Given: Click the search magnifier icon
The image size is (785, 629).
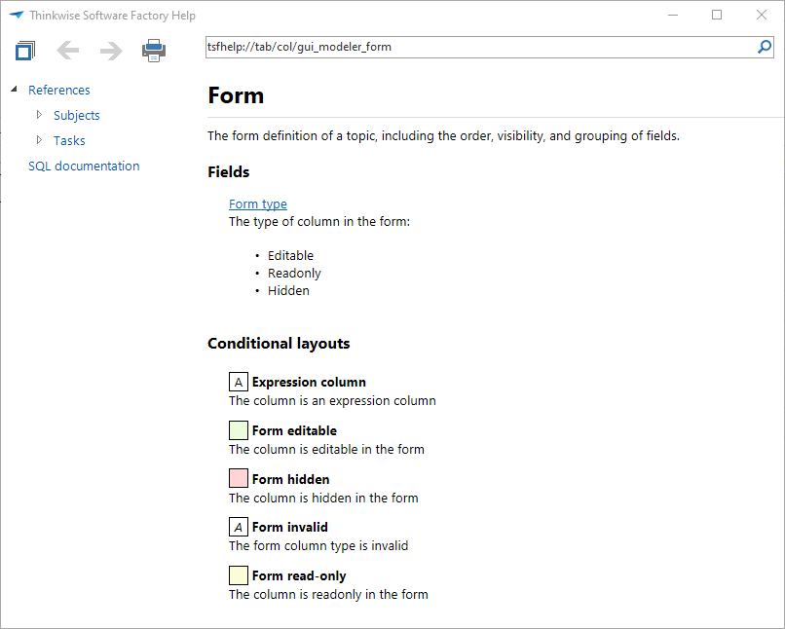Looking at the screenshot, I should (765, 47).
